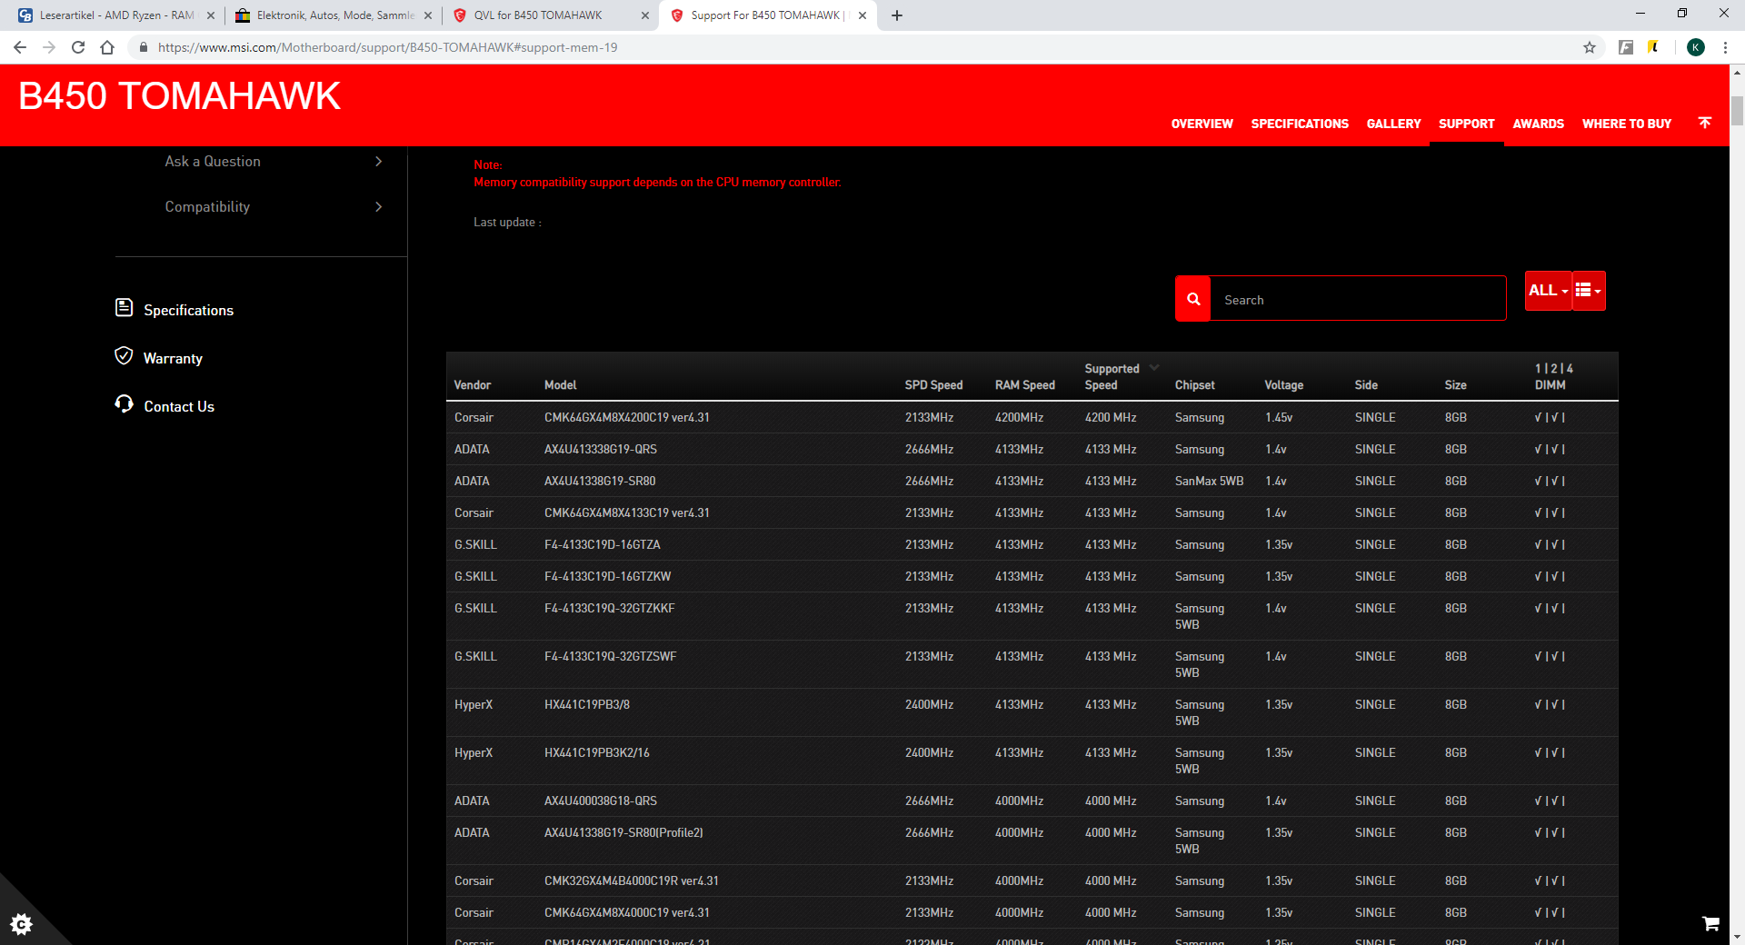The height and width of the screenshot is (945, 1745).
Task: Click model CMK64GX4M8X4200C19 ver4.31
Action: [x=627, y=417]
